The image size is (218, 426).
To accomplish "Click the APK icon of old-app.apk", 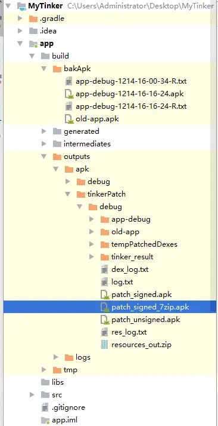I will [x=69, y=119].
